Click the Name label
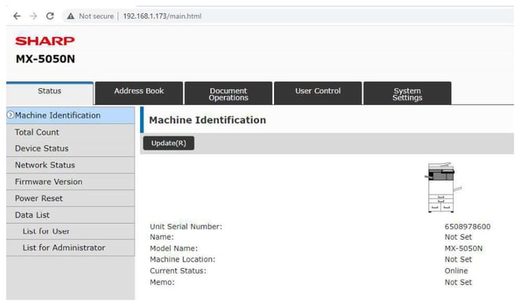 tap(162, 237)
